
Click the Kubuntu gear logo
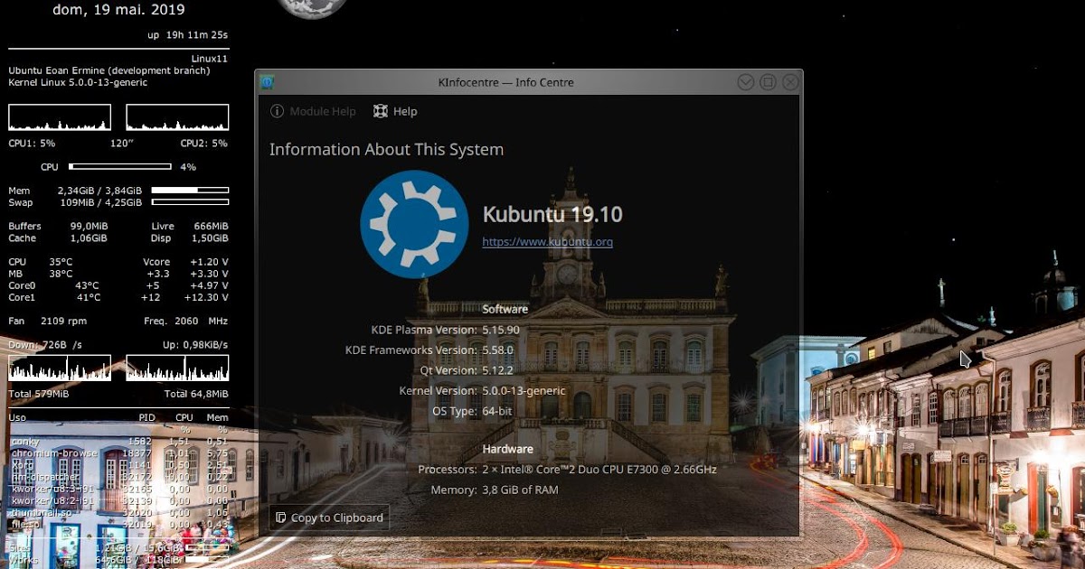click(414, 223)
